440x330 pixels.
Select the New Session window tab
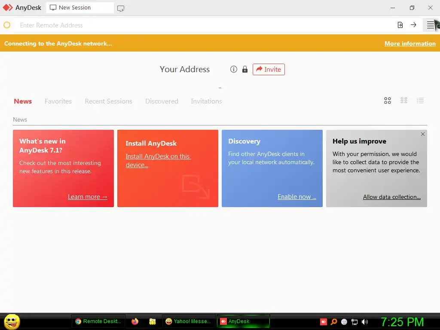pos(79,8)
